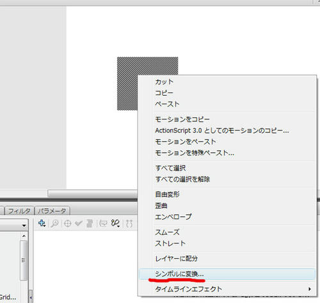This screenshot has height=303, width=320.
Task: Switch to the パラメータ tab
Action: pyautogui.click(x=52, y=211)
